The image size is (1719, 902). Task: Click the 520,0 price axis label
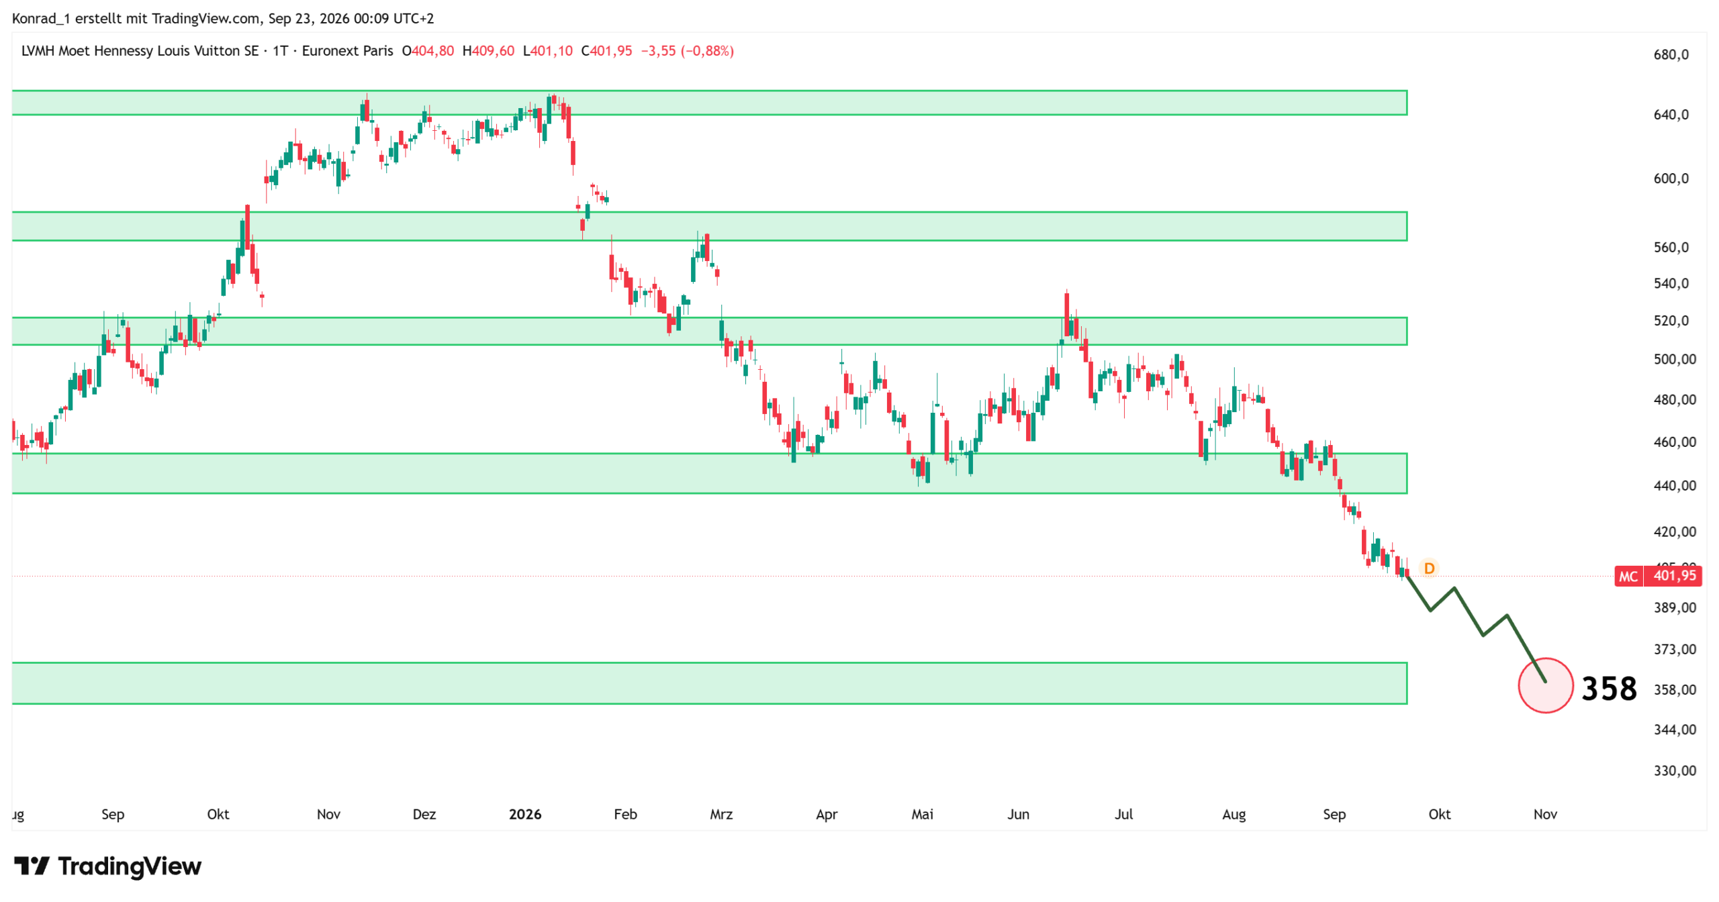point(1671,321)
